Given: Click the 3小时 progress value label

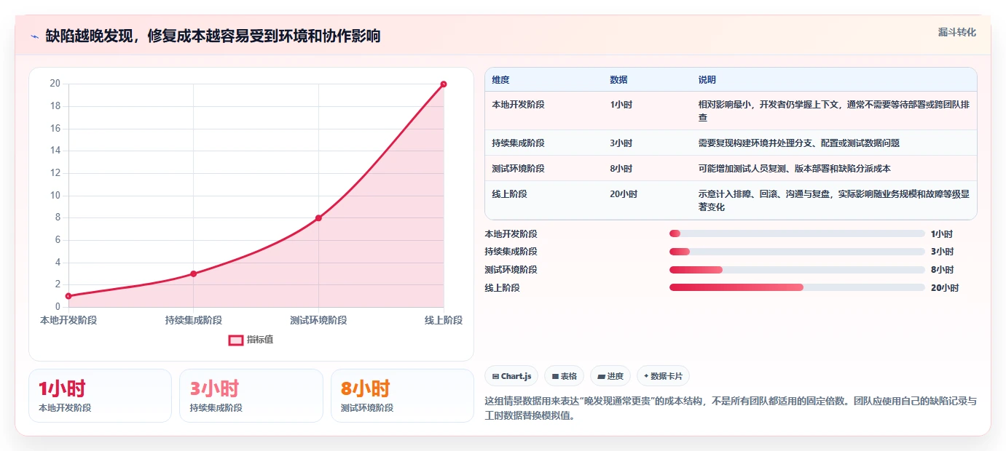Looking at the screenshot, I should point(942,252).
